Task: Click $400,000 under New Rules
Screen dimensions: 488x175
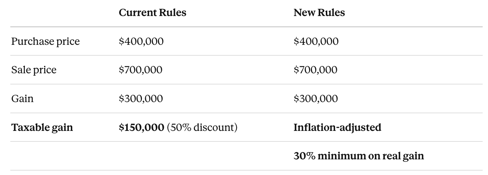Action: tap(316, 42)
